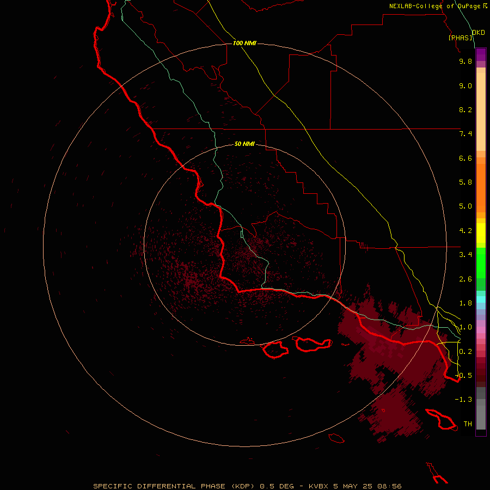Click the 5.8 value on the color scale

[465, 182]
